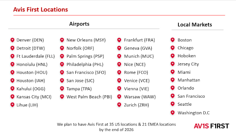Viewport: 236px width, 133px height.
Task: Click the pin marker next to Frankfurt (FRA)
Action: (119, 40)
